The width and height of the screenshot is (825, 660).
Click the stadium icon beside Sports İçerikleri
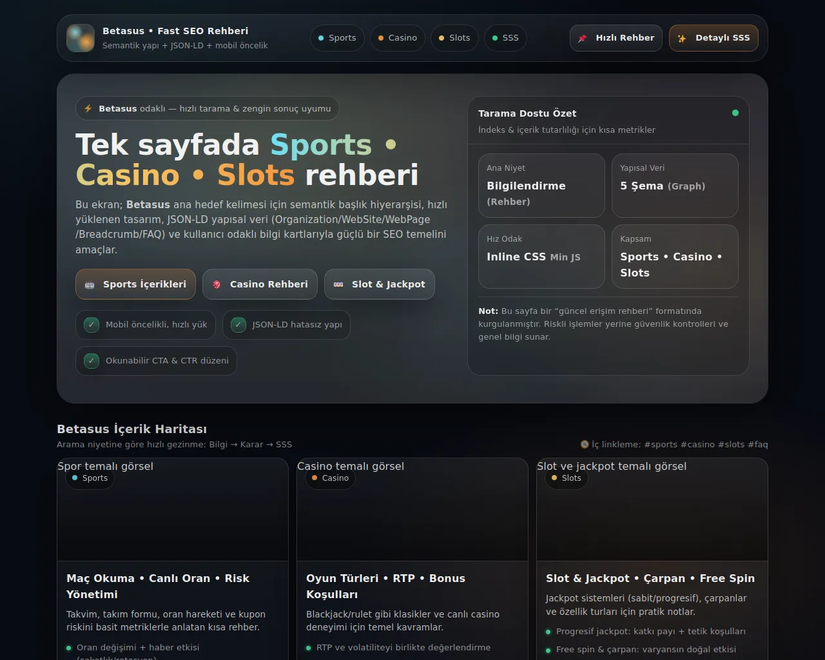pos(90,284)
